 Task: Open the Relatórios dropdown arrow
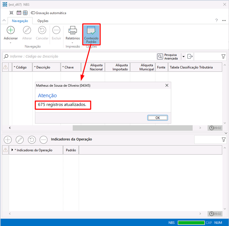[x=72, y=43]
